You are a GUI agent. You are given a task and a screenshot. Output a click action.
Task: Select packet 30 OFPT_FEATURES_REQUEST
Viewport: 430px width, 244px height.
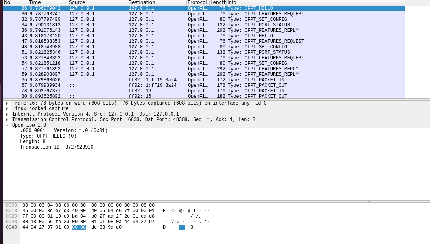[157, 14]
